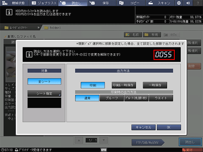This screenshot has width=203, height=152.
Task: Click the page down arrow button
Action: coord(104,140)
